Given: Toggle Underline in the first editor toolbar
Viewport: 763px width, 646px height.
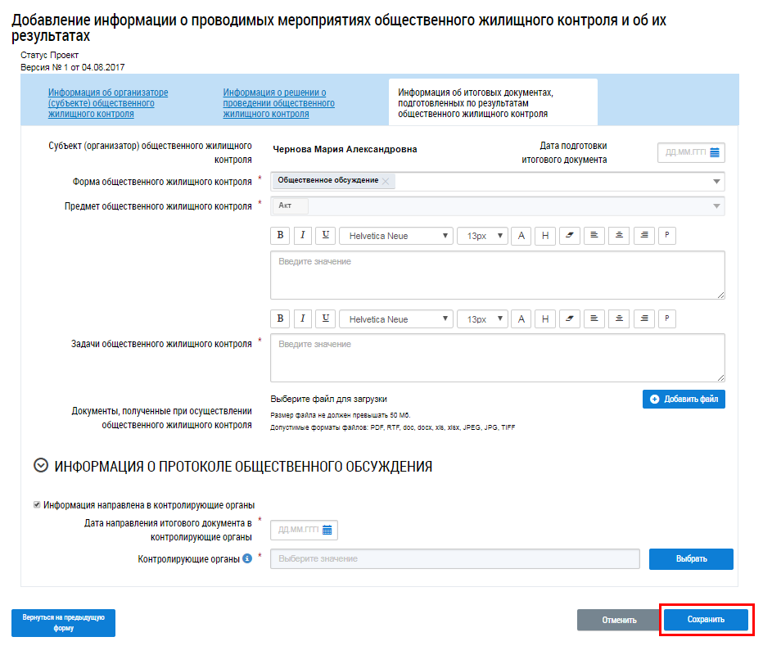Looking at the screenshot, I should (325, 236).
